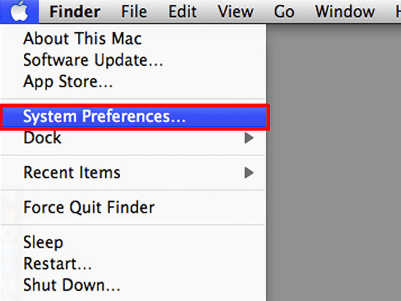Open the Finder menu in menu bar
This screenshot has width=401, height=301.
[75, 12]
